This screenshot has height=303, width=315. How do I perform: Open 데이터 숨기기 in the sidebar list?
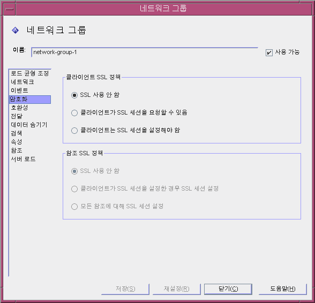pos(30,125)
